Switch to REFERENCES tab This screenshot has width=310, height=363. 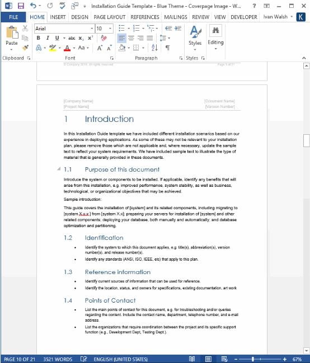[145, 17]
